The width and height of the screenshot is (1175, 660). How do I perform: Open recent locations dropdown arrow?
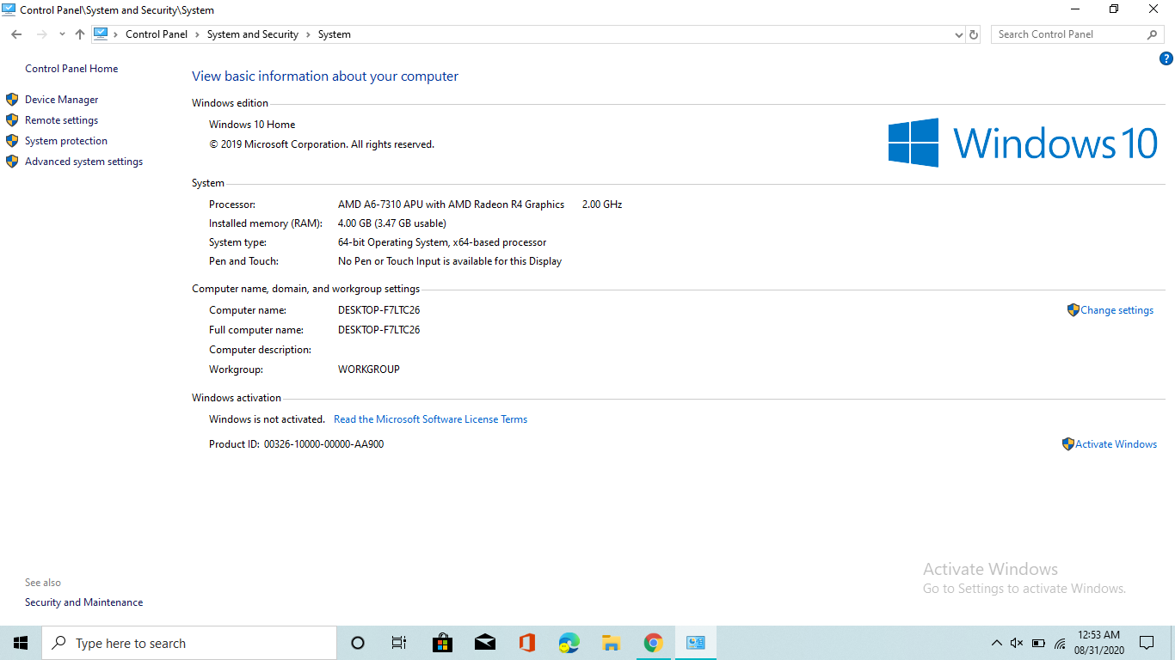point(62,34)
